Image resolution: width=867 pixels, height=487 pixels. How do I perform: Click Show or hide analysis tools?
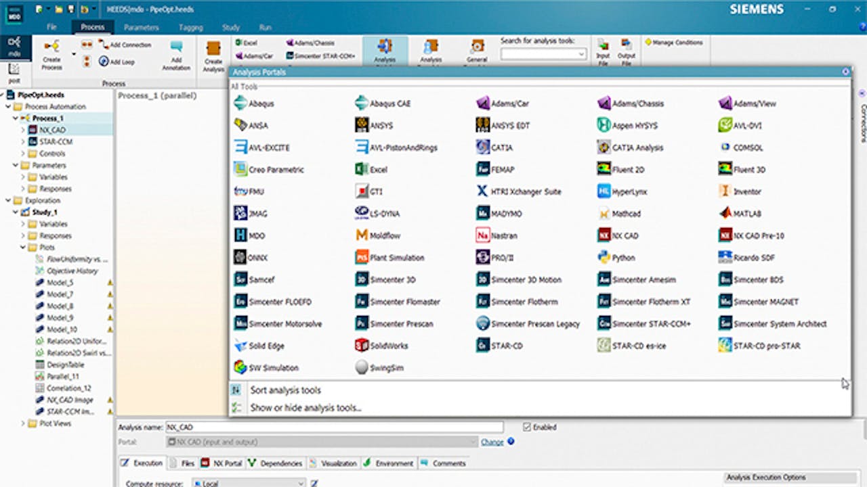[305, 408]
